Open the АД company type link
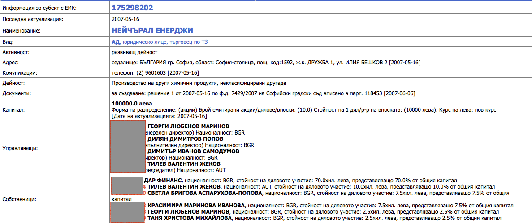This screenshot has width=532, height=223. [x=116, y=42]
